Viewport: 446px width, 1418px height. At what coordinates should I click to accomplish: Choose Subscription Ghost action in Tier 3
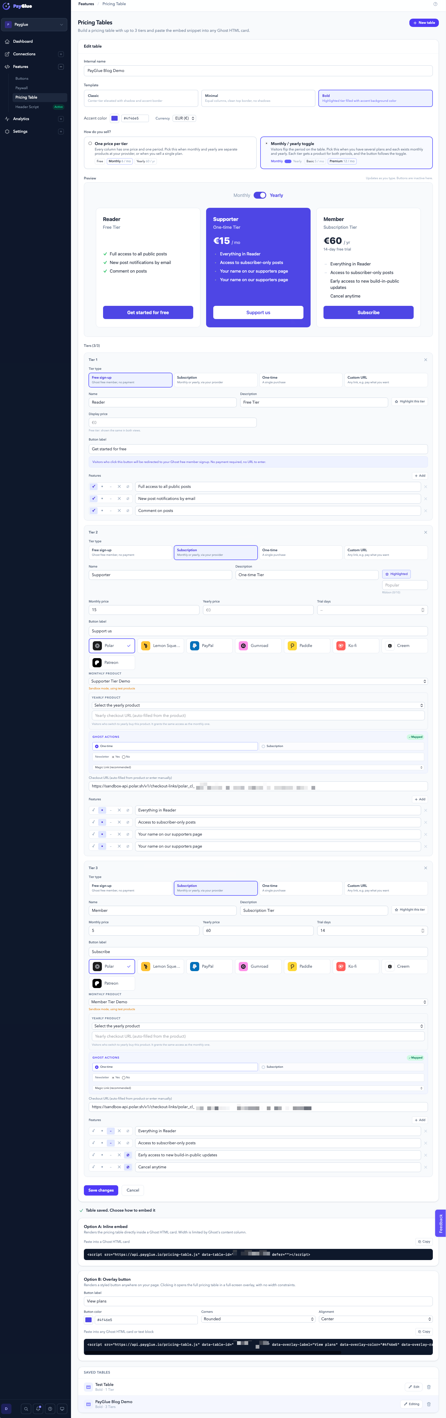point(342,1067)
